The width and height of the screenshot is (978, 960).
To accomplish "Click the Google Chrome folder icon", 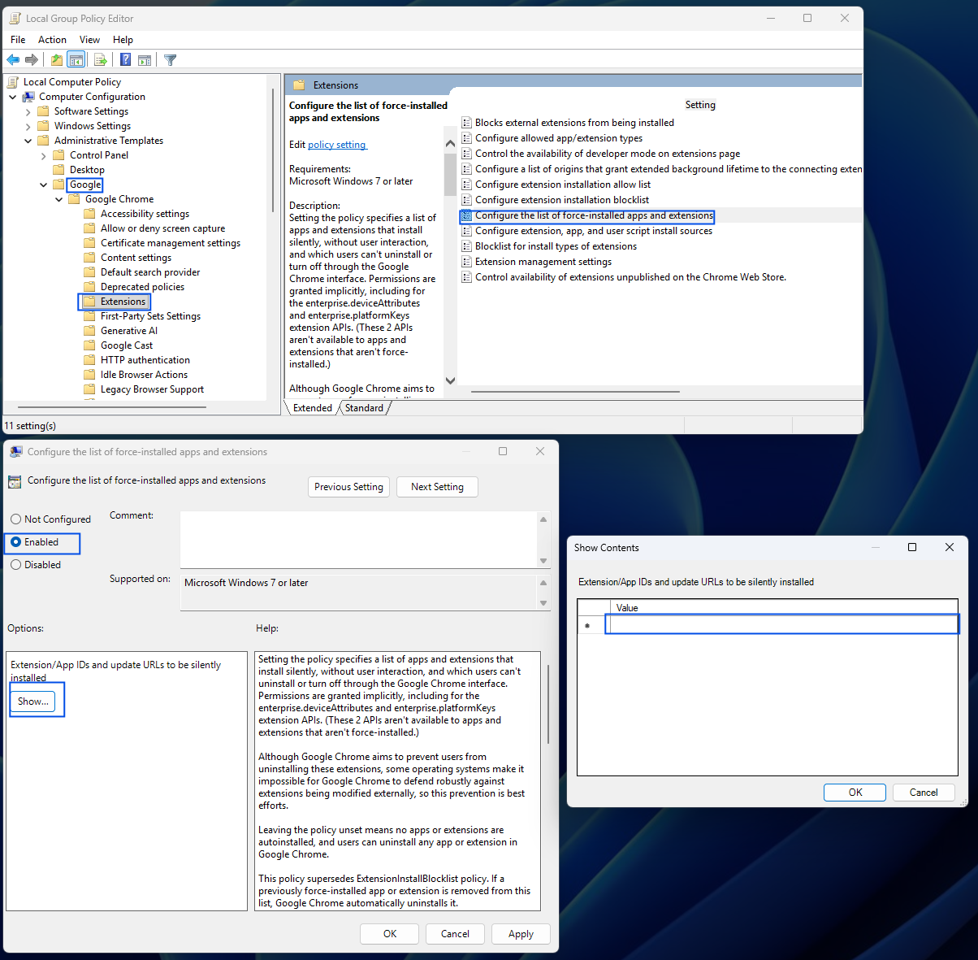I will 74,198.
